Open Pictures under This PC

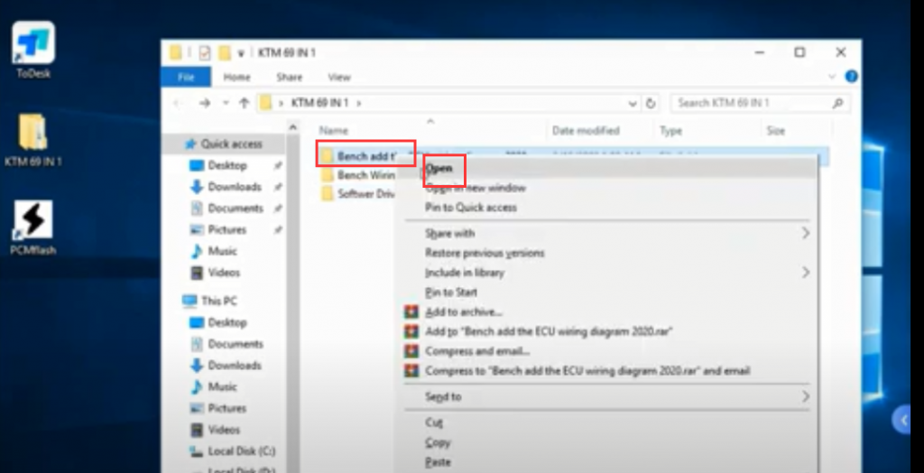point(226,408)
